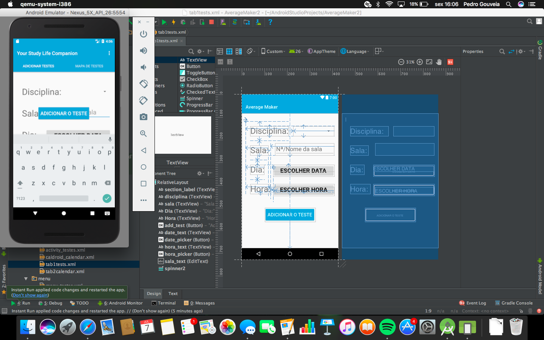Run the app with green play icon
This screenshot has height=340, width=544.
point(164,22)
